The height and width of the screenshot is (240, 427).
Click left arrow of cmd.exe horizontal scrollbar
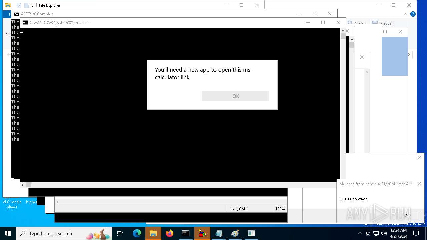pyautogui.click(x=23, y=185)
